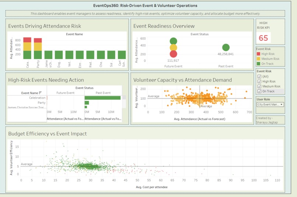The image size is (297, 197).
Task: Click the Avg. Attendance (Actual vs Forecast) axis label
Action: click(200, 119)
